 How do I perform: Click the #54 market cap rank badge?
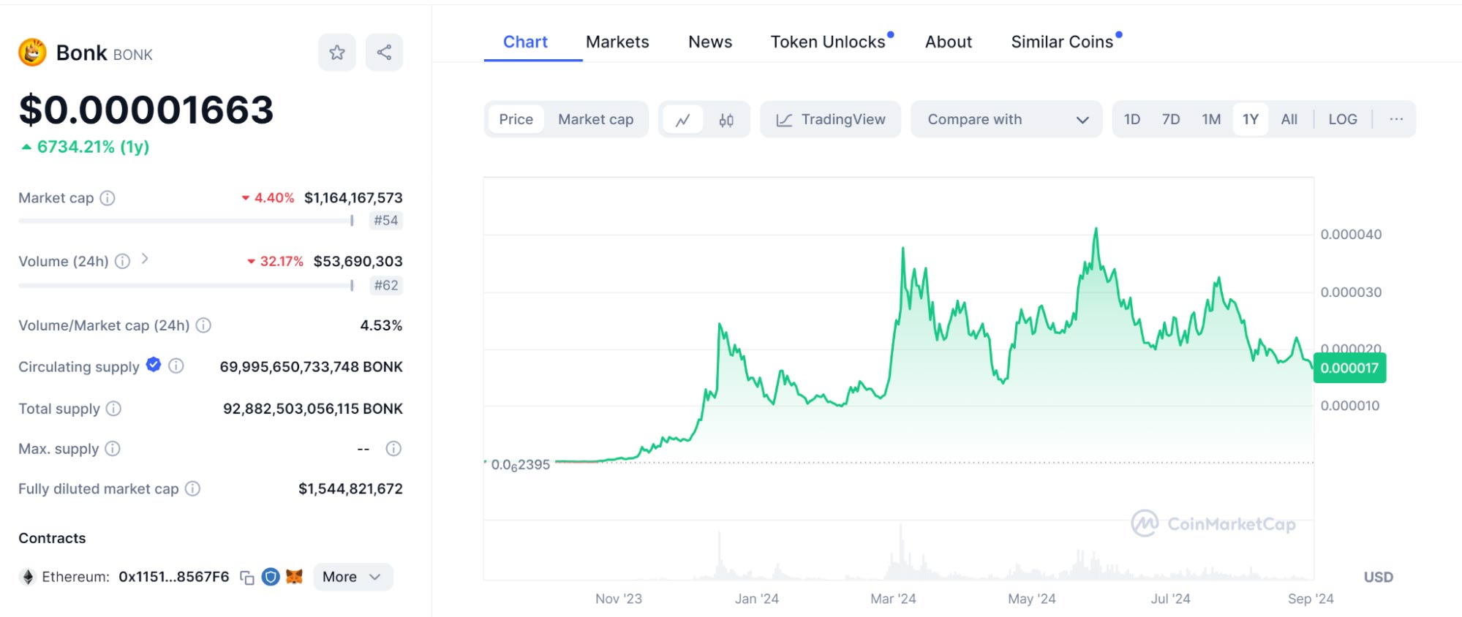(x=386, y=220)
